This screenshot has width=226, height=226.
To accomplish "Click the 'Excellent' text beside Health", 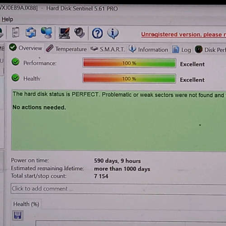I will pos(192,80).
